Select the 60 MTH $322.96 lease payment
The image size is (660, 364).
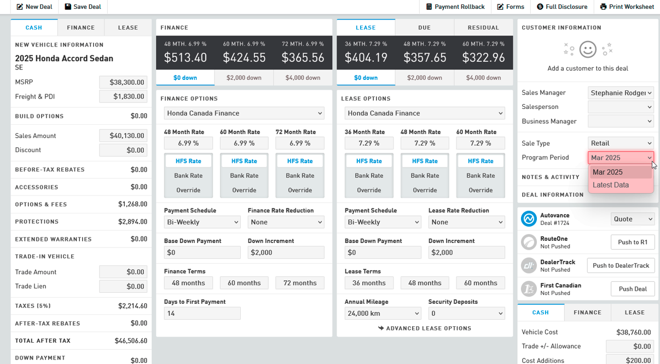(x=483, y=53)
